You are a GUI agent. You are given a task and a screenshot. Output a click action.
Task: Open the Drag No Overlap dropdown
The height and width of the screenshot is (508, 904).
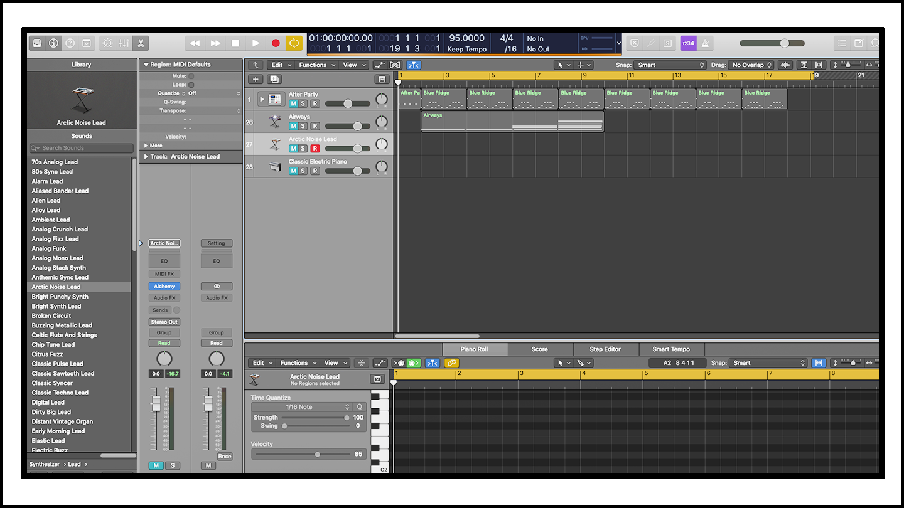(752, 65)
